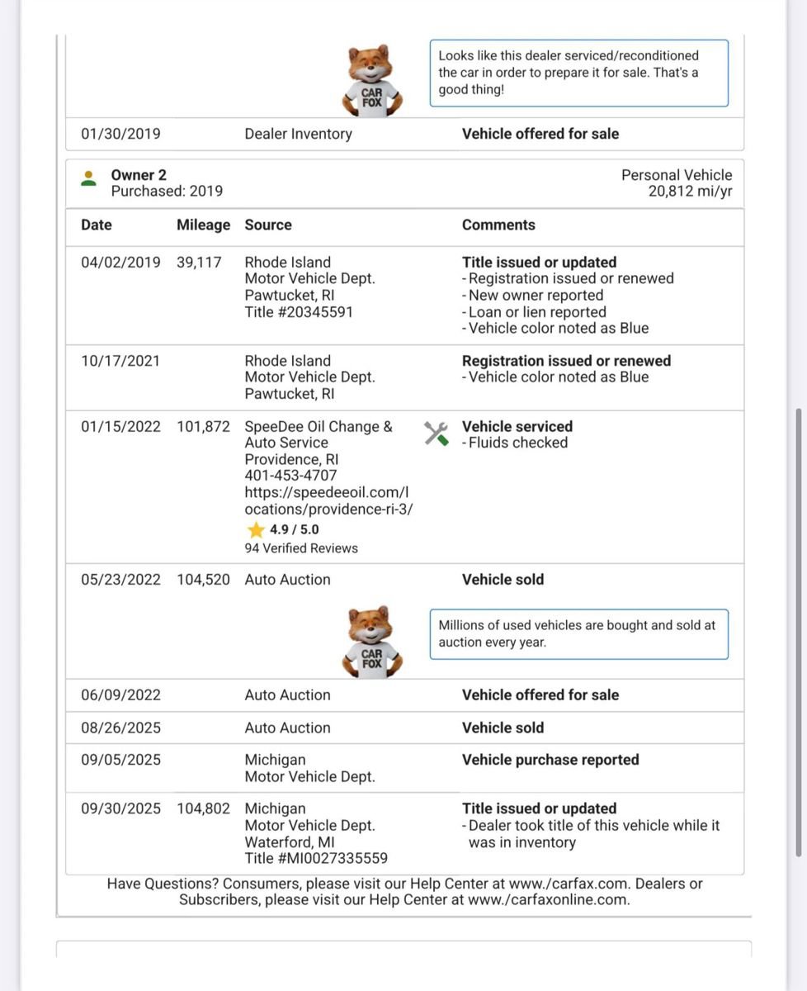
Task: Click the 4.9 / 5.0 rating text
Action: (x=295, y=530)
